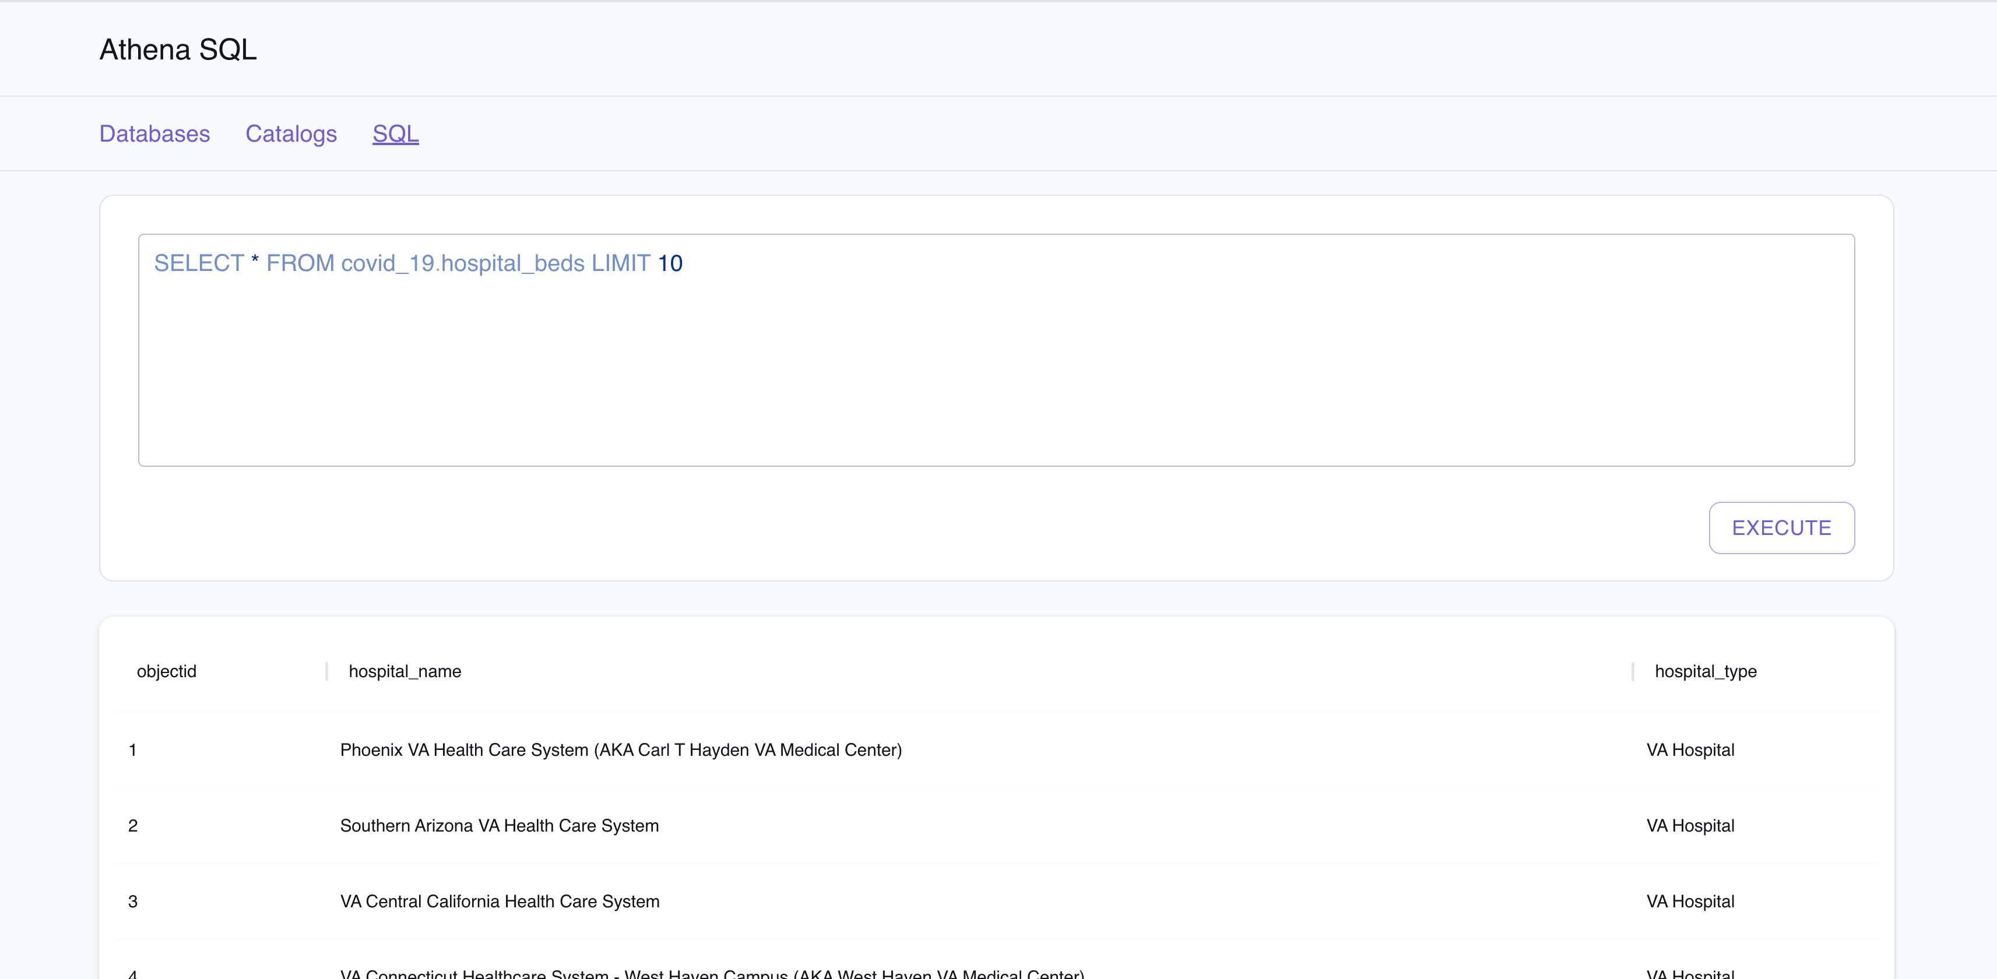Screen dimensions: 1997x979
Task: Switch to the Catalogs tab
Action: coord(291,133)
